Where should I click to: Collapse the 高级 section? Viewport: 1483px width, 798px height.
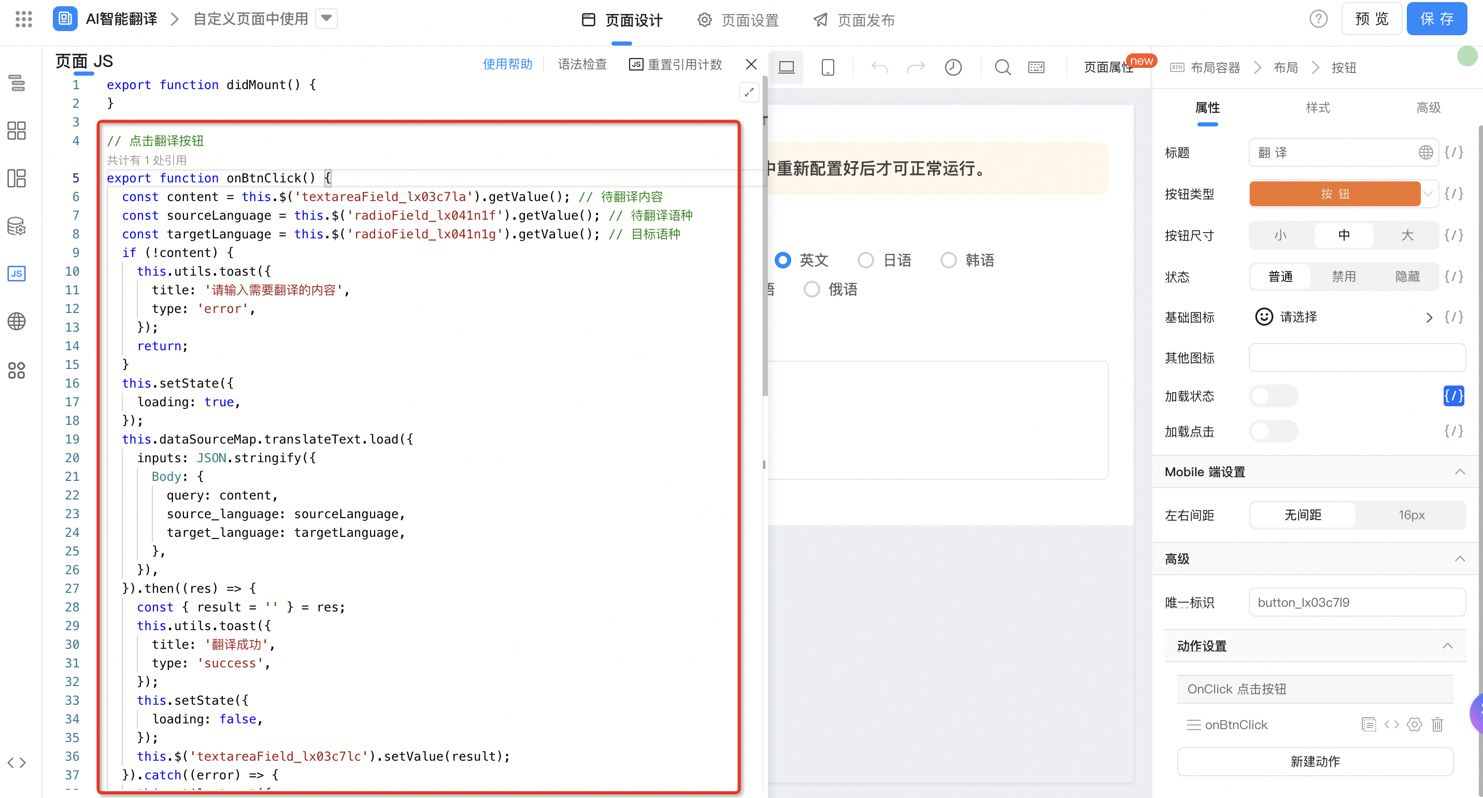click(1460, 559)
